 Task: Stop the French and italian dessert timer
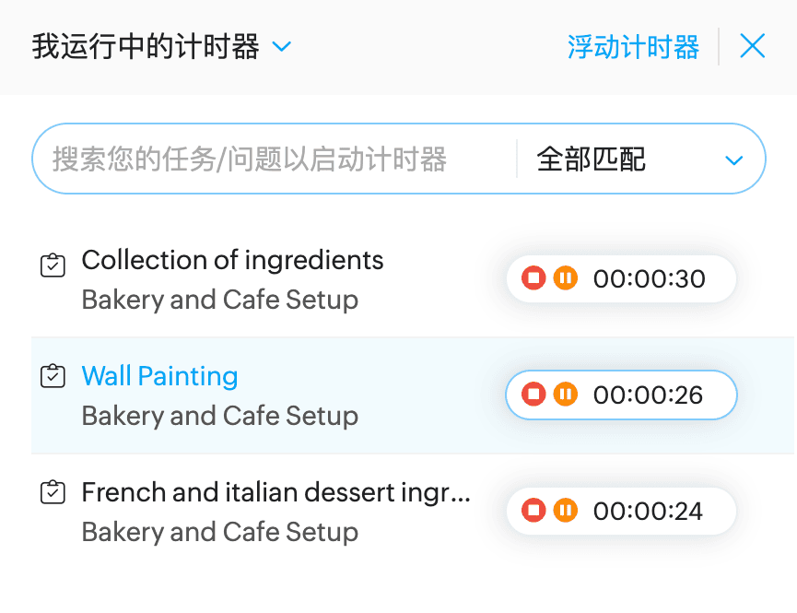533,510
